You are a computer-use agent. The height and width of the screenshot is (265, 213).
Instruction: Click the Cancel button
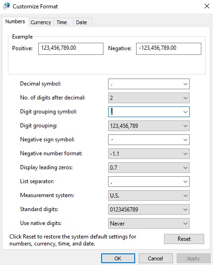[156, 258]
